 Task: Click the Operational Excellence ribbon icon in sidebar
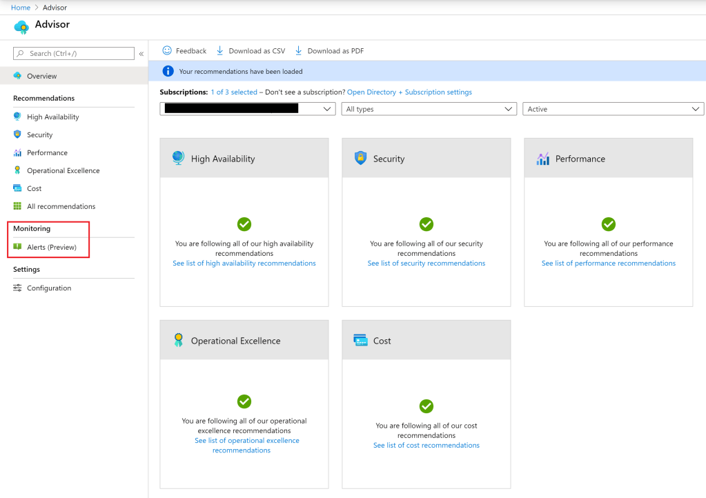[17, 170]
